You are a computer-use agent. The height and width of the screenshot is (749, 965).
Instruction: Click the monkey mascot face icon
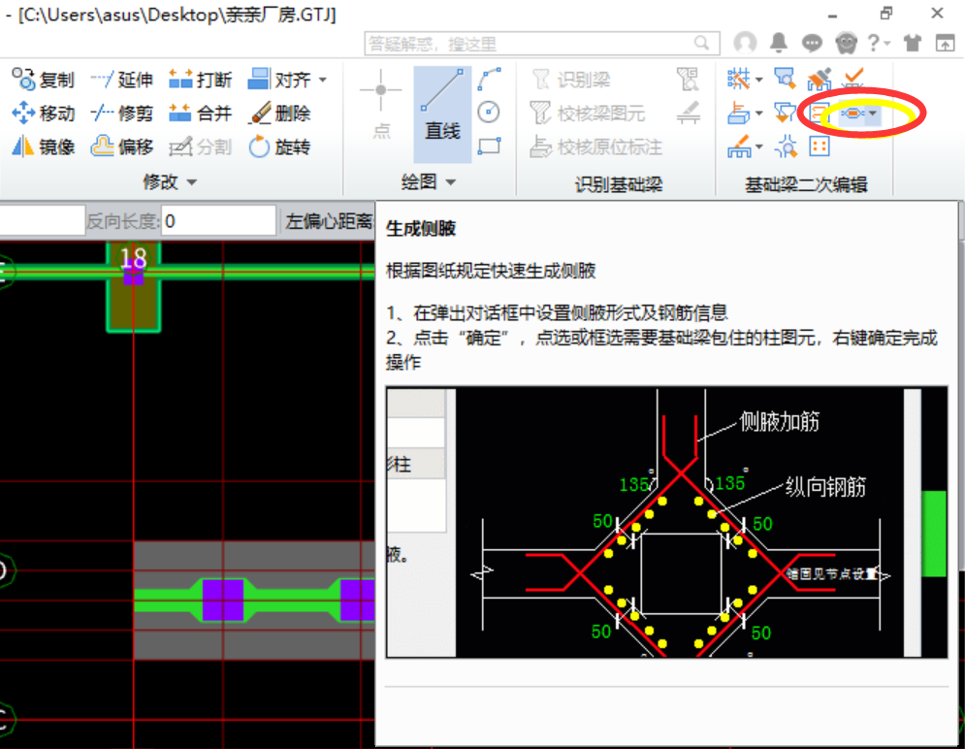point(847,43)
